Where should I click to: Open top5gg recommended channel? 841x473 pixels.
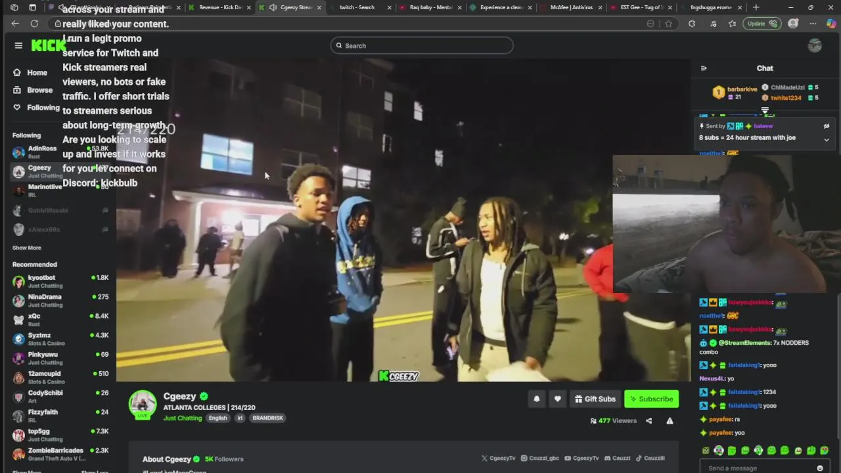click(x=60, y=435)
